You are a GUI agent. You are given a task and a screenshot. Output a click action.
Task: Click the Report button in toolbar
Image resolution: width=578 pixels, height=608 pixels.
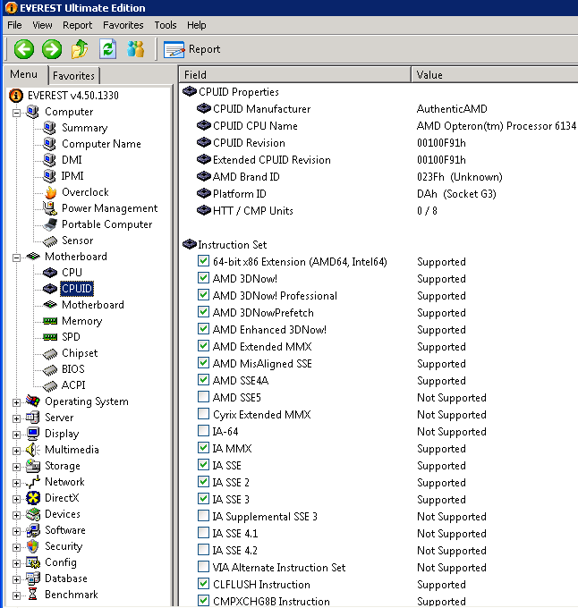192,49
